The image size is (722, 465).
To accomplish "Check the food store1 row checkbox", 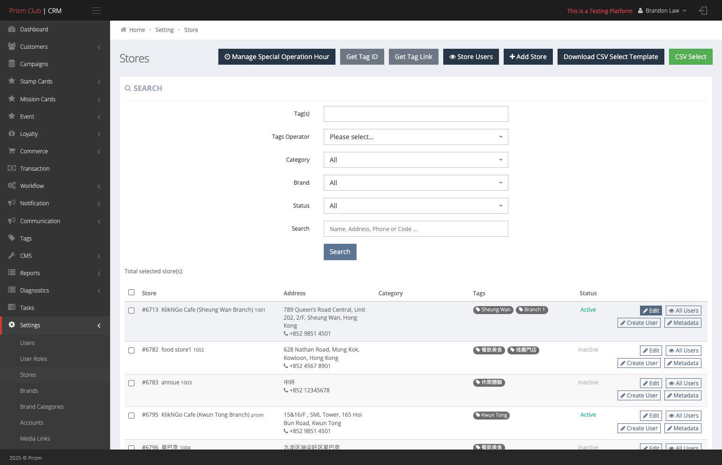I will [131, 350].
